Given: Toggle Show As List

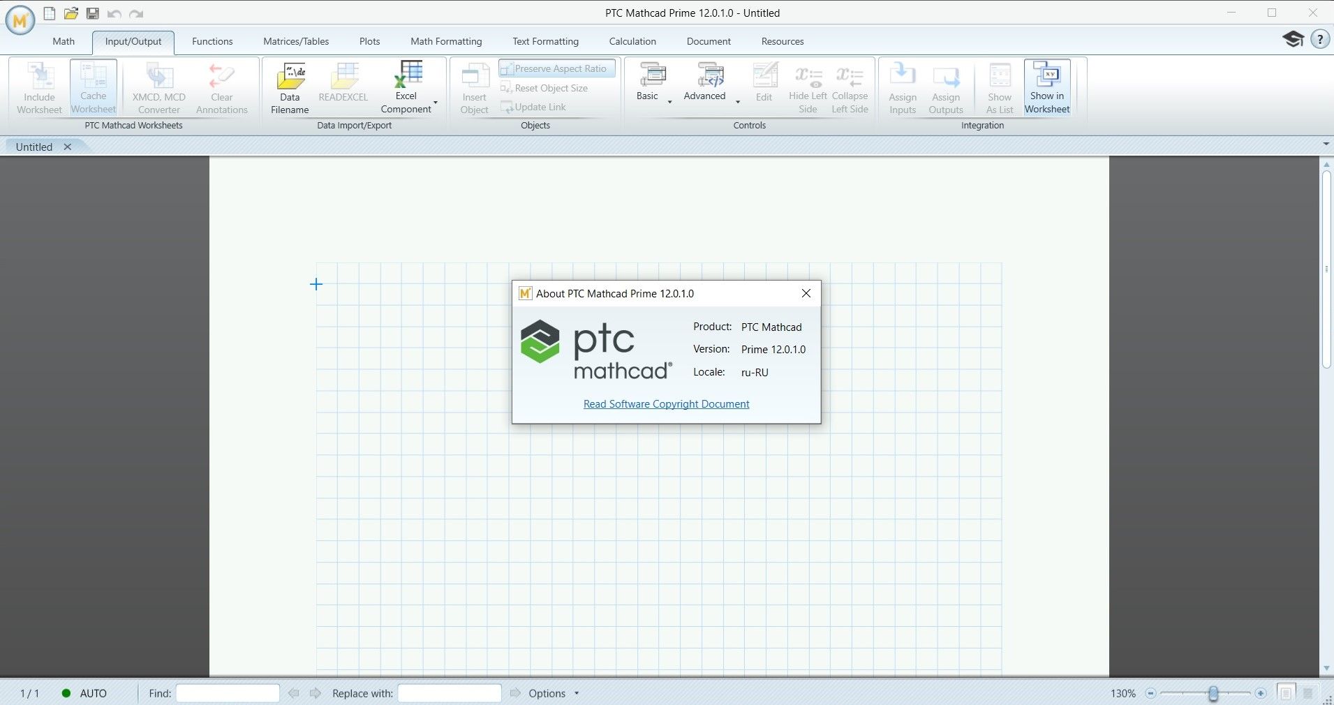Looking at the screenshot, I should (1000, 88).
